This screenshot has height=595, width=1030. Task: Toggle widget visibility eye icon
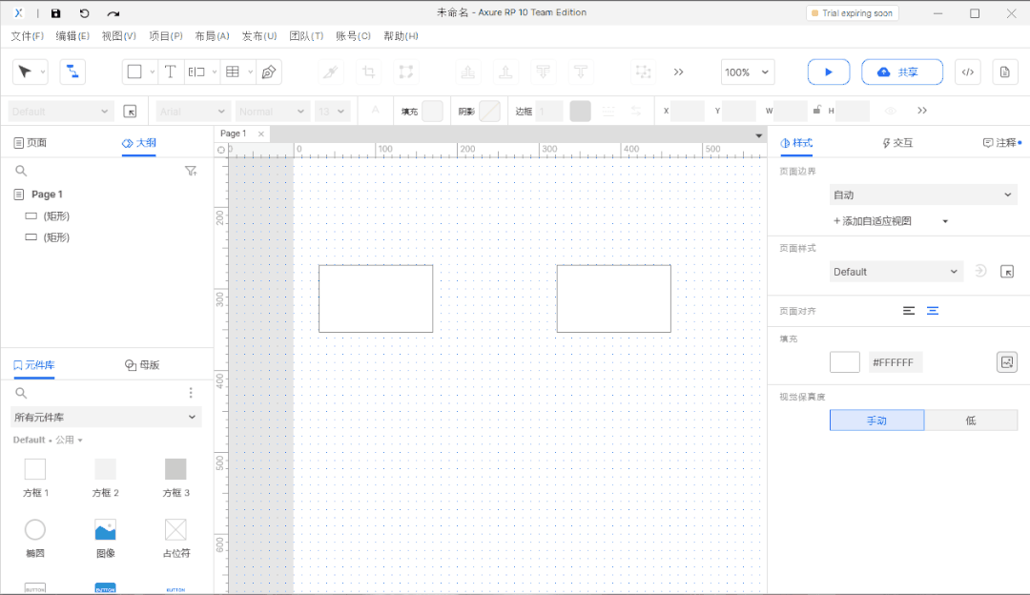click(890, 111)
